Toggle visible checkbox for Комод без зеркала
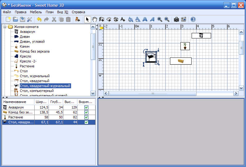Image resolution: width=246 pixels, height=167 pixels. (86, 112)
